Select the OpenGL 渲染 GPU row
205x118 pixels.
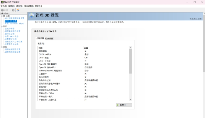[x=83, y=67]
